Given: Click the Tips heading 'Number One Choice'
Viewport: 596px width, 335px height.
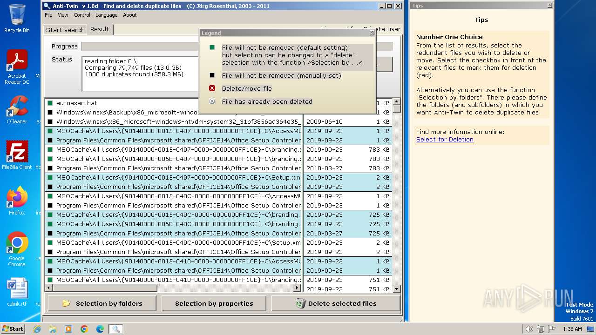Looking at the screenshot, I should tap(449, 37).
